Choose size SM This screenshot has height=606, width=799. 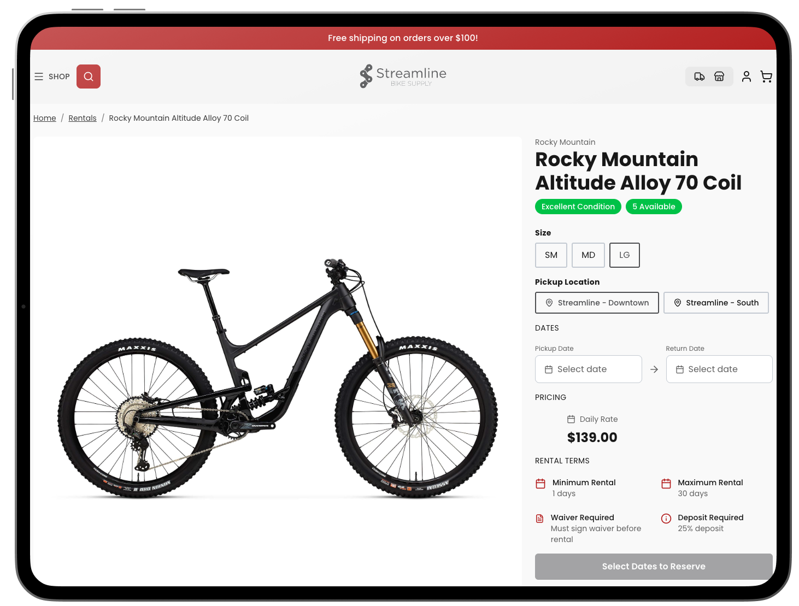click(x=551, y=255)
